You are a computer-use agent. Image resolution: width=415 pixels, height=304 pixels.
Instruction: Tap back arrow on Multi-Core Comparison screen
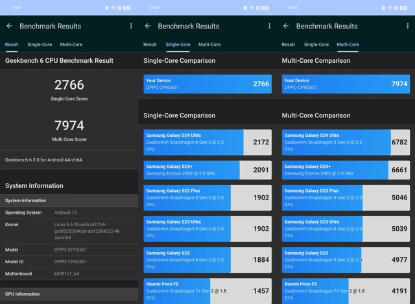click(x=286, y=26)
